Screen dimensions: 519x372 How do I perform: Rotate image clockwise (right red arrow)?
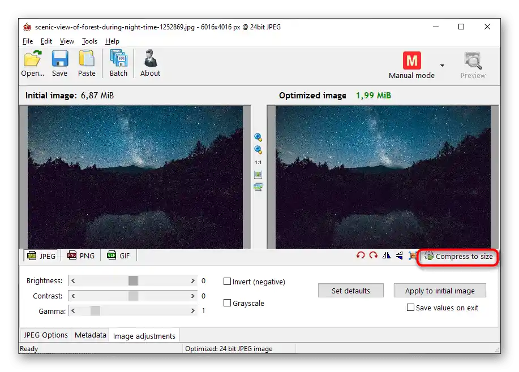(x=374, y=256)
